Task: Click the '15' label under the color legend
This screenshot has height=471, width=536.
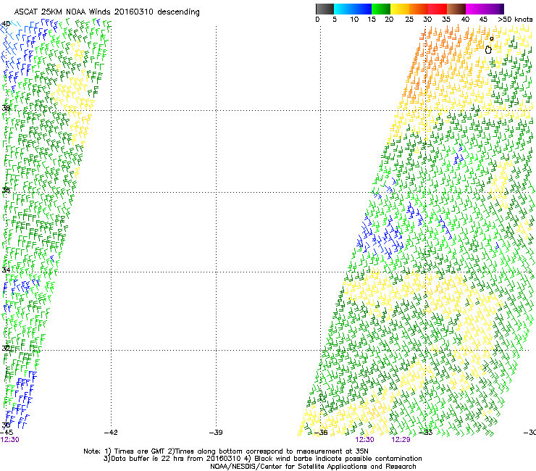Action: tap(372, 19)
